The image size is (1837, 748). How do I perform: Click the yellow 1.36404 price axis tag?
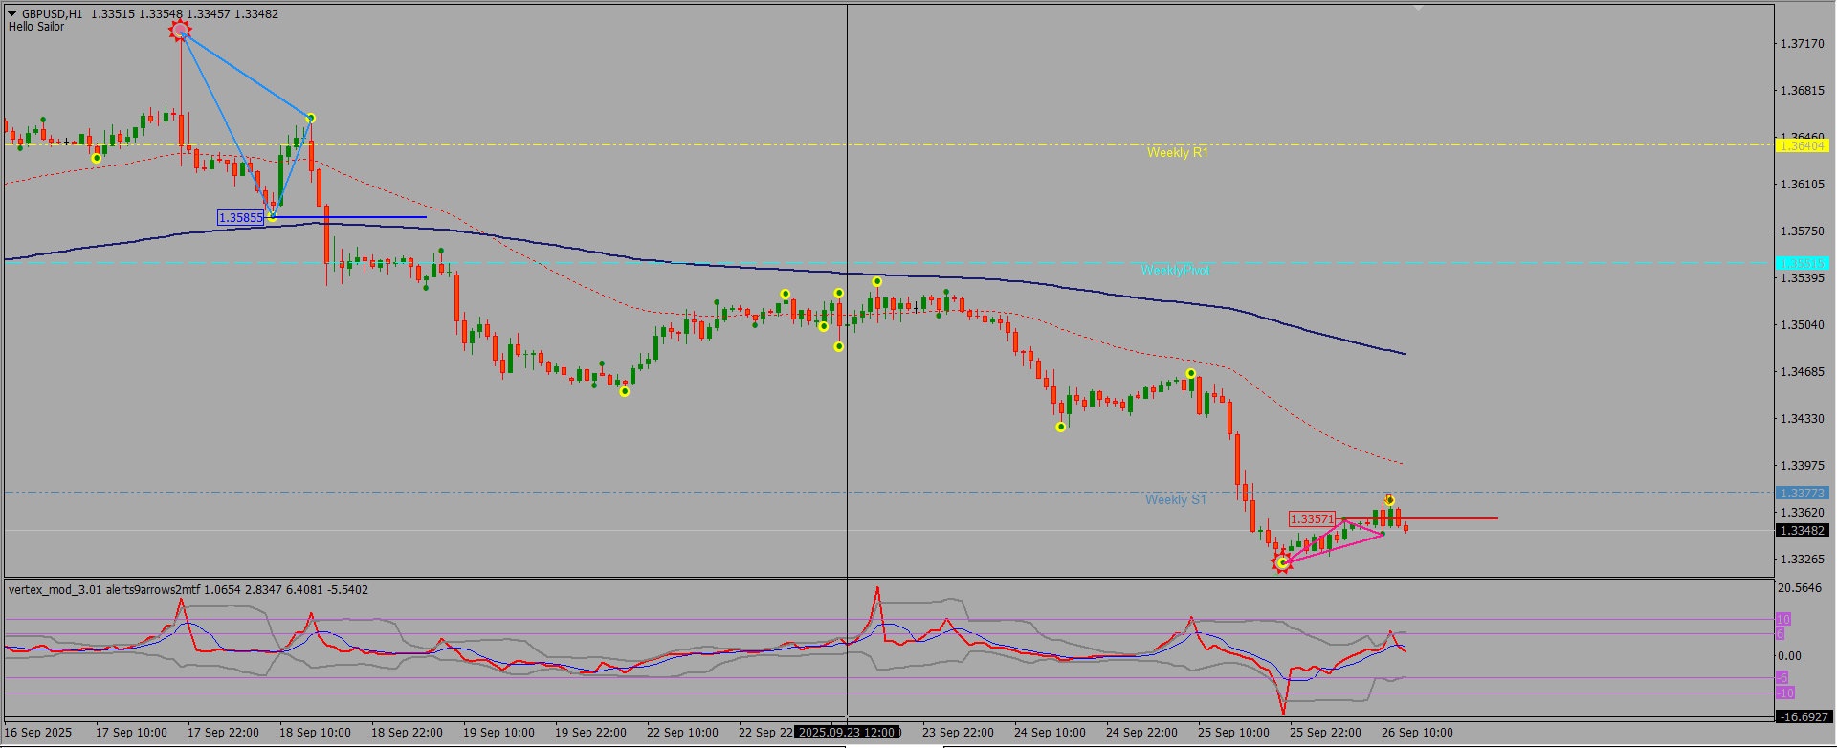click(1803, 146)
